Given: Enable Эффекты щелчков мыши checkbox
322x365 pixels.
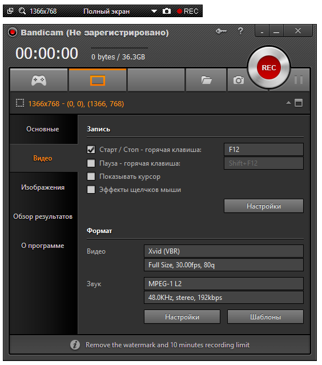Looking at the screenshot, I should (91, 190).
